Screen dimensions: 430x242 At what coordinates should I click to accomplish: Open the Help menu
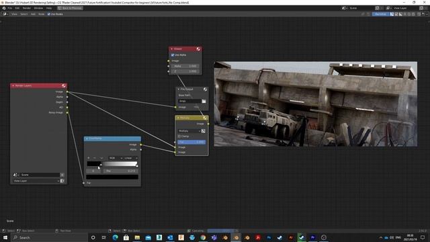pos(49,8)
